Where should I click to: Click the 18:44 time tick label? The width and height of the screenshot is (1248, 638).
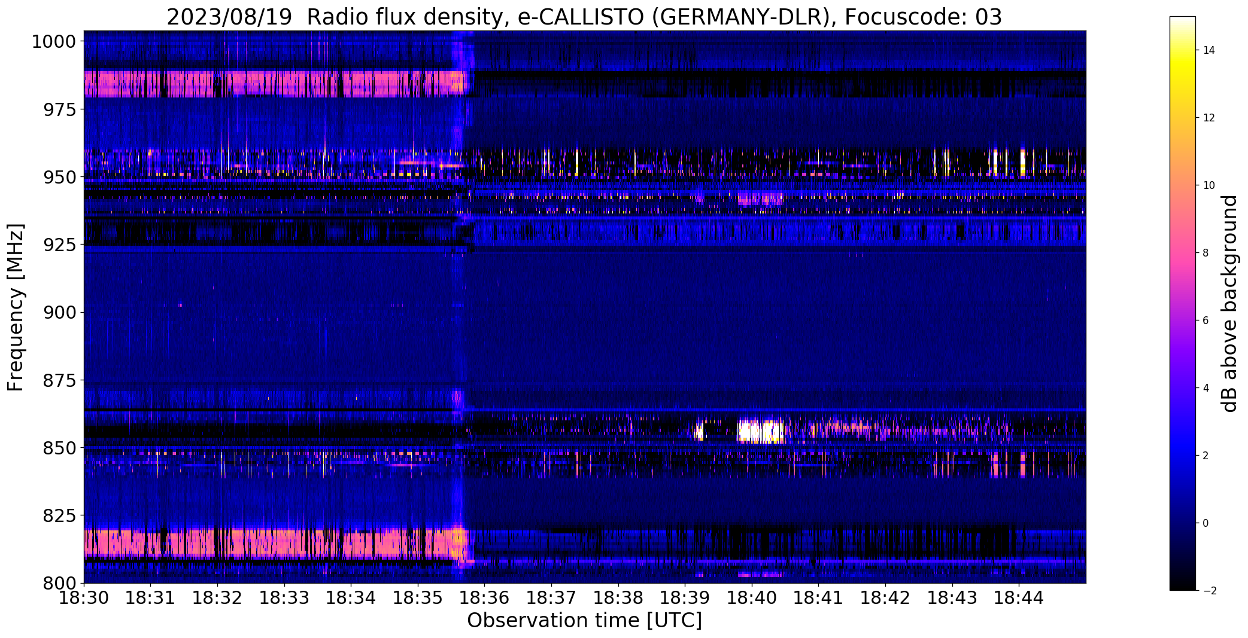[x=1019, y=598]
